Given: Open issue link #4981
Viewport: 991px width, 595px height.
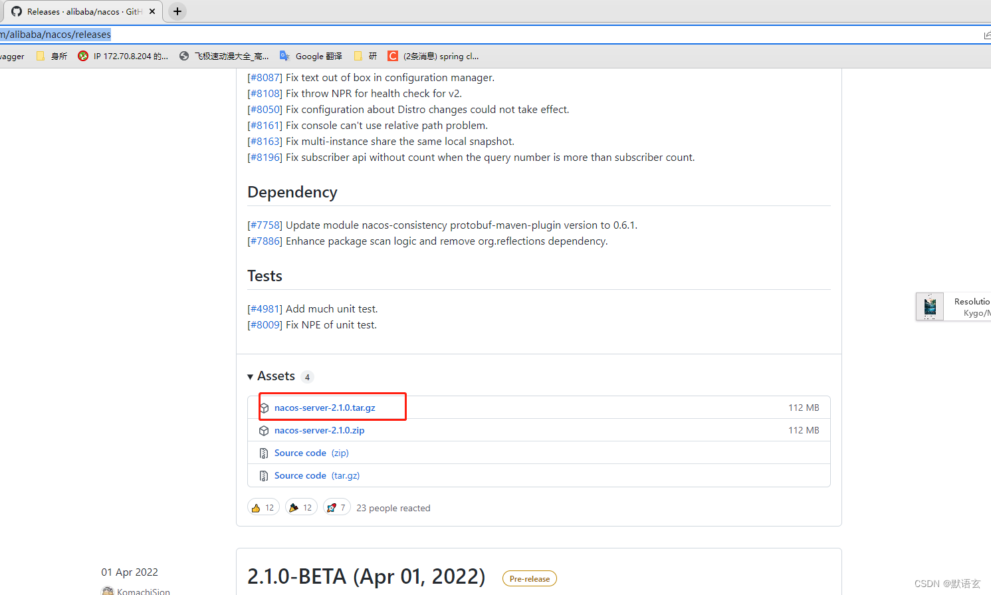Looking at the screenshot, I should click(x=265, y=309).
